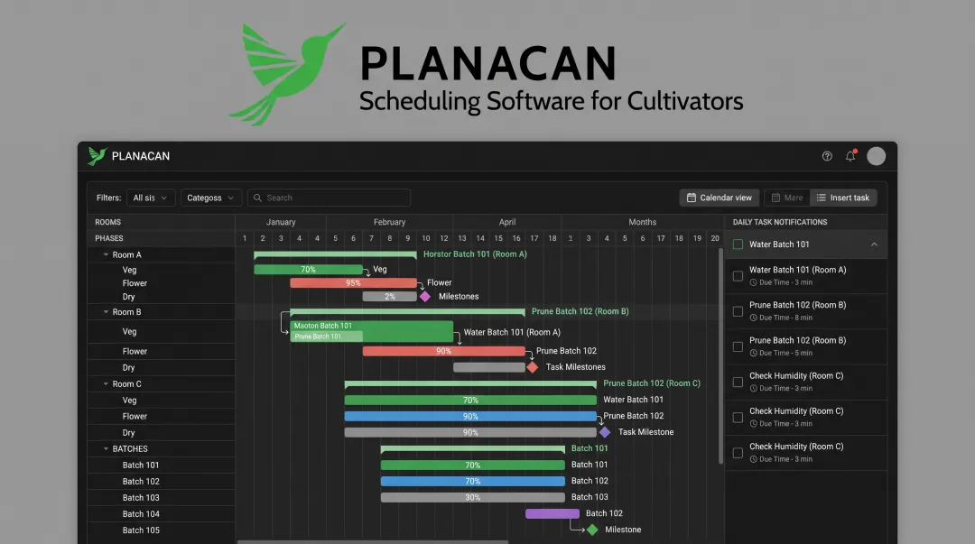Click the Horstor Batch 101 (Room A) summary bar
Image resolution: width=975 pixels, height=544 pixels.
(335, 254)
